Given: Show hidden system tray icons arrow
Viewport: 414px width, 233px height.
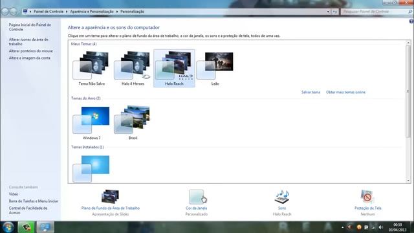Looking at the screenshot, I should [x=342, y=227].
